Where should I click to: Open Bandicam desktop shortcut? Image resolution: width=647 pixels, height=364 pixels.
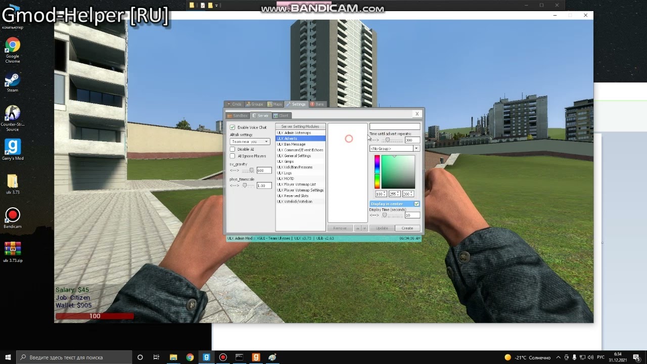(13, 218)
